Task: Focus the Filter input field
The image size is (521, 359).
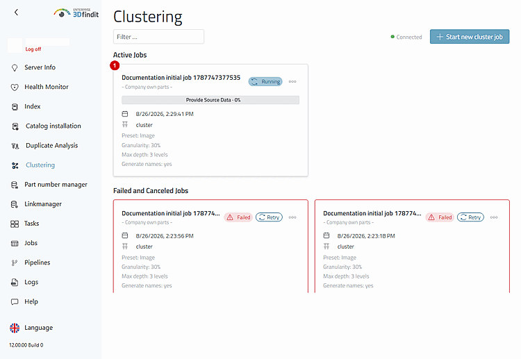Action: (158, 37)
